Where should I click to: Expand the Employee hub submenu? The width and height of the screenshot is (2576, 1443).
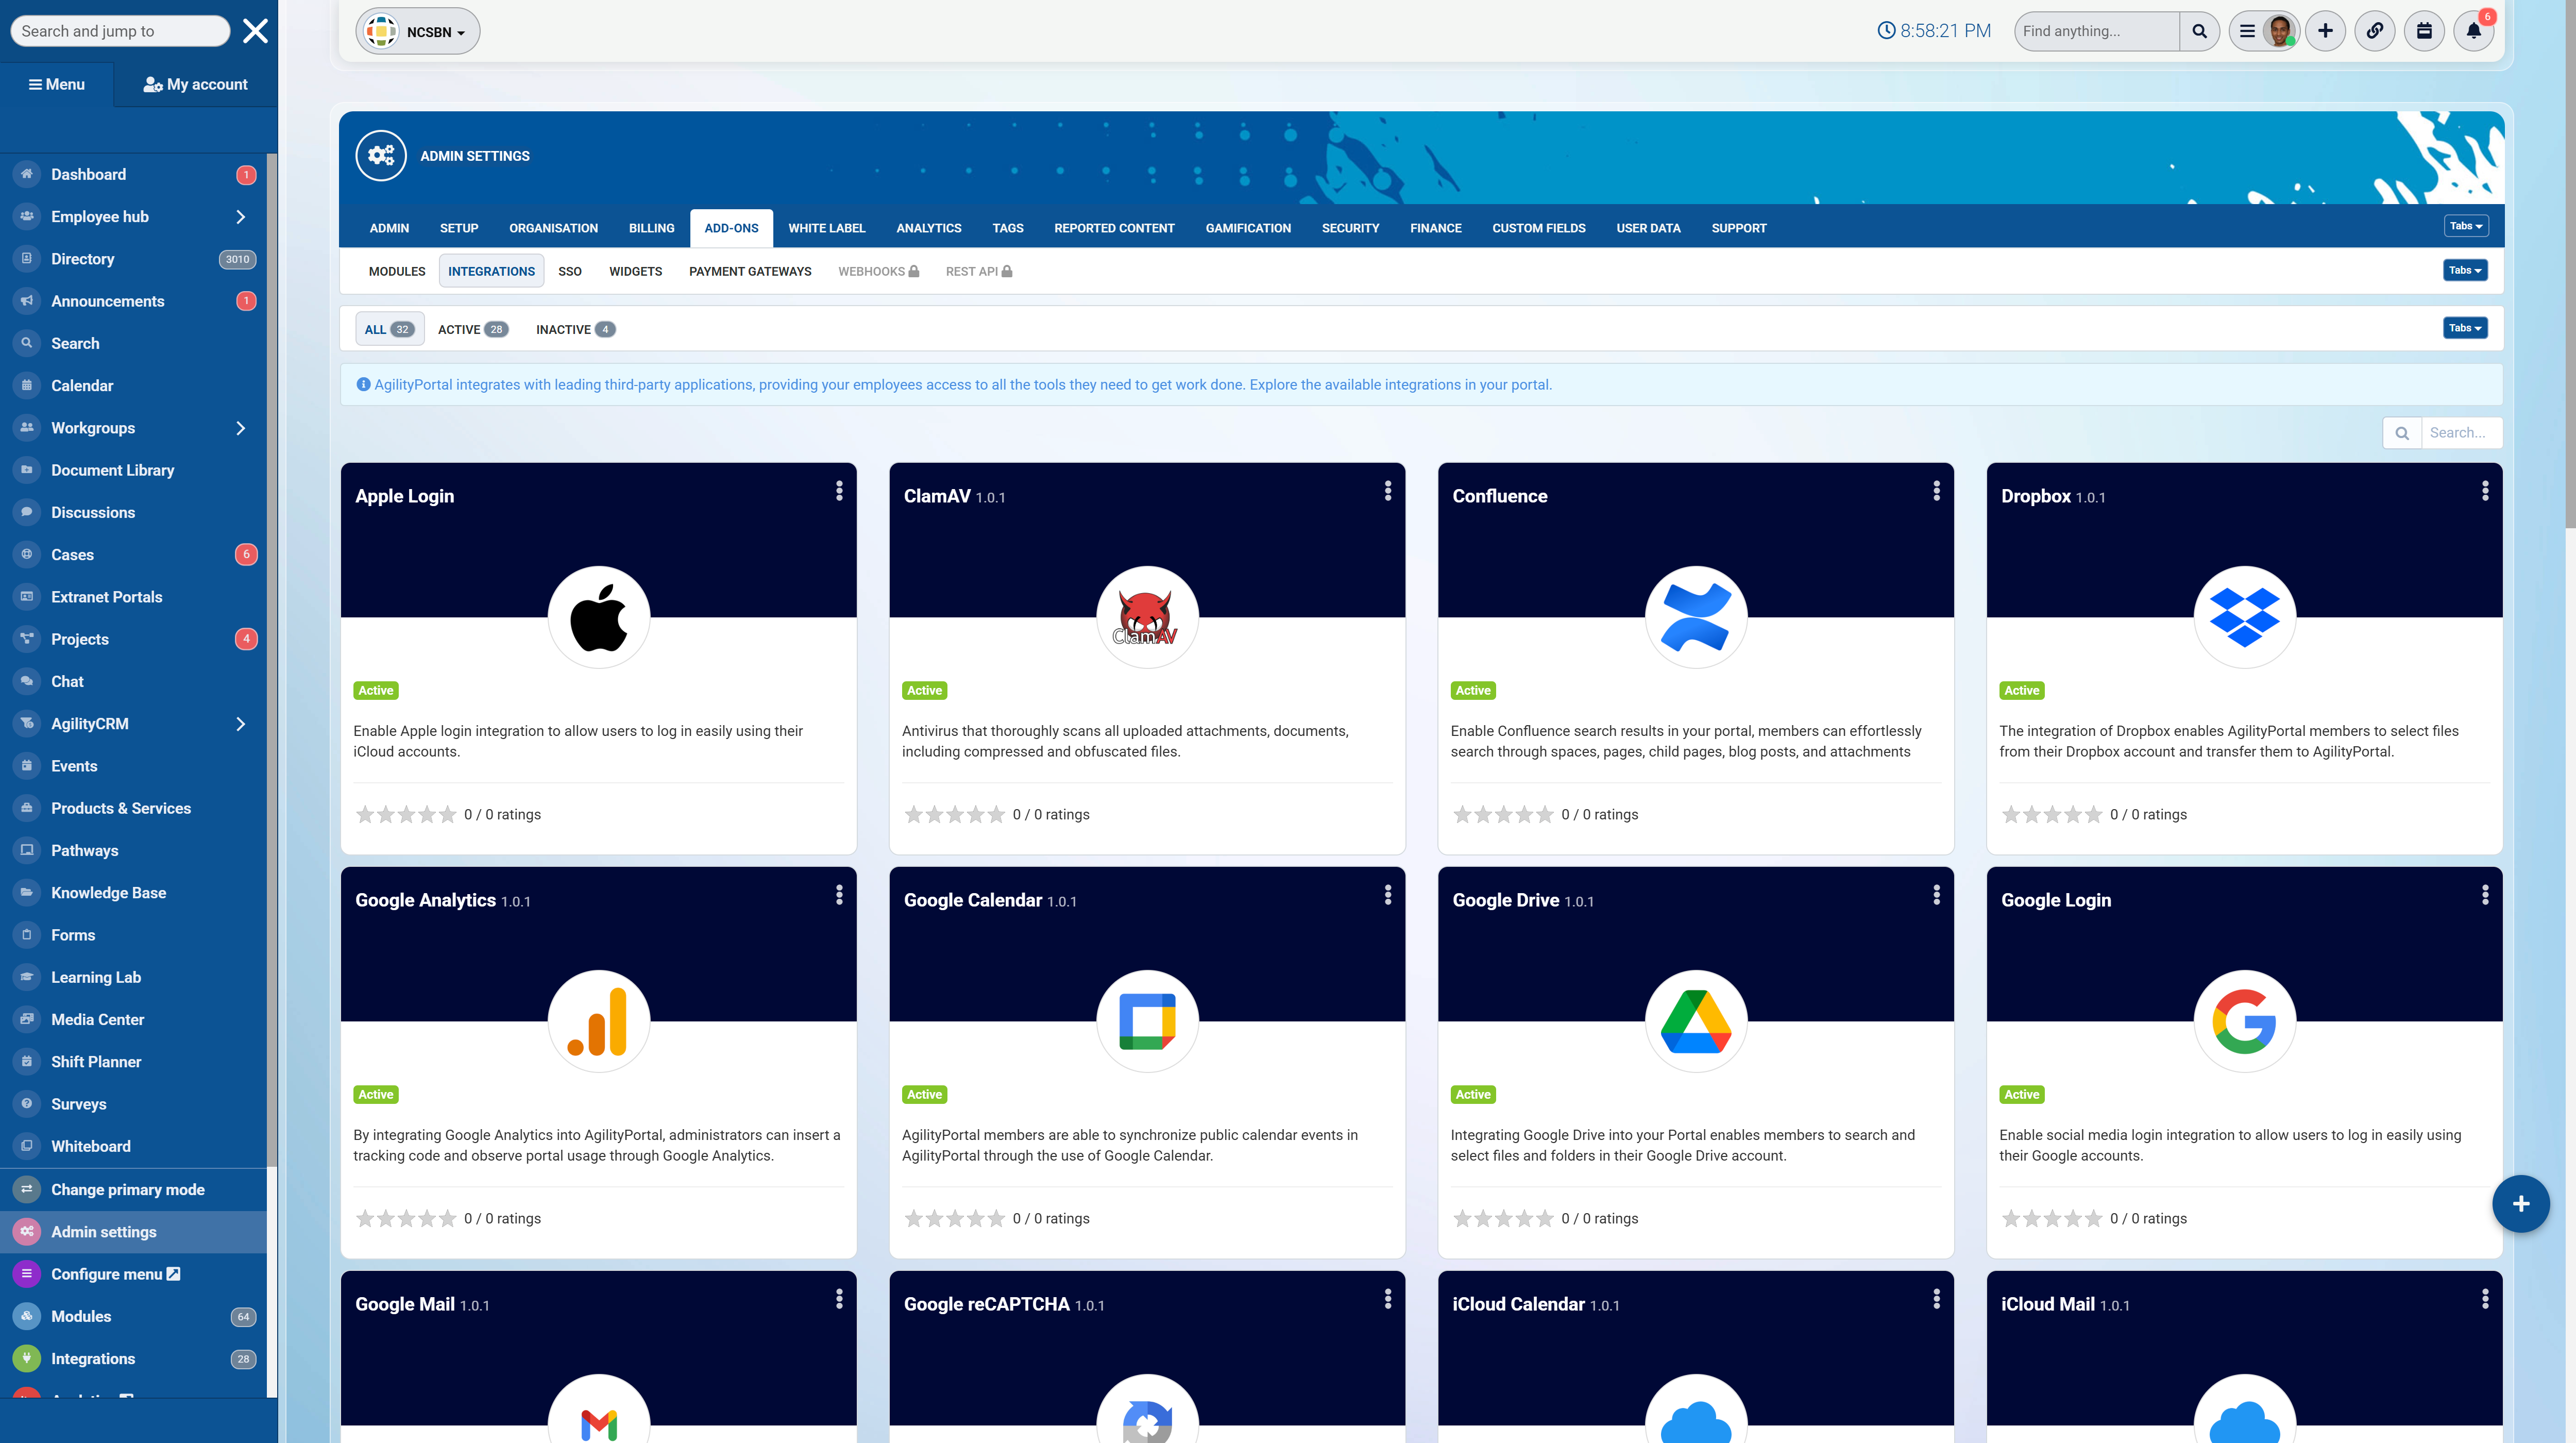[x=240, y=217]
